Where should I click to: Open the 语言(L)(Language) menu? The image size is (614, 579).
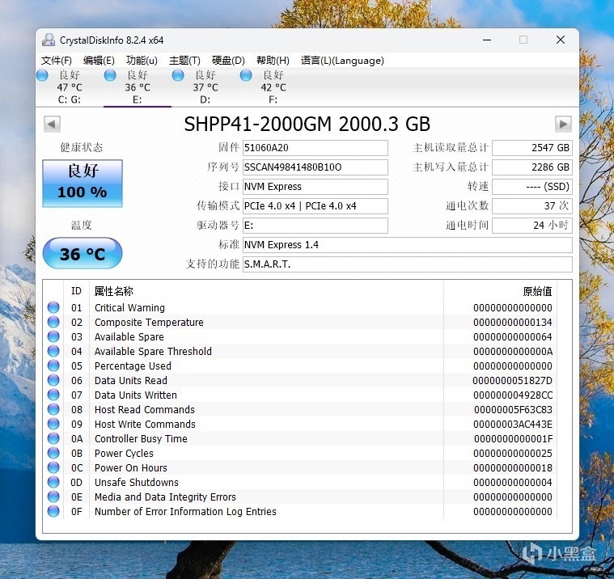tap(342, 61)
